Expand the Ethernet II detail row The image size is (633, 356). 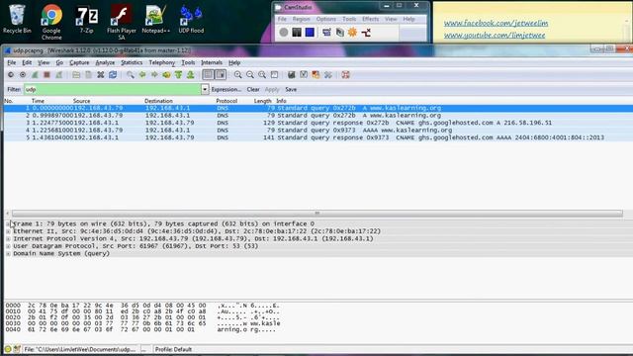[8, 231]
